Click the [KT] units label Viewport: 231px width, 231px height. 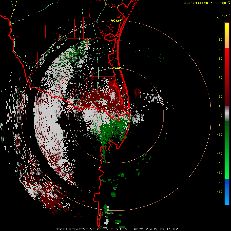[x=219, y=18]
